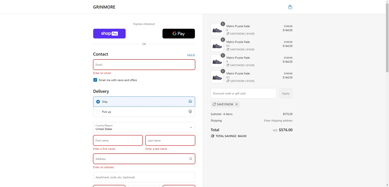Image resolution: width=389 pixels, height=187 pixels.
Task: Pay with Google Pay express checkout
Action: tap(178, 34)
